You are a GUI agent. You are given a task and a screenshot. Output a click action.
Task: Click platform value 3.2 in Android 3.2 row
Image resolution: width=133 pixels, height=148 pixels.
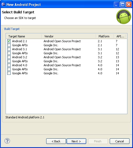tap(100, 57)
